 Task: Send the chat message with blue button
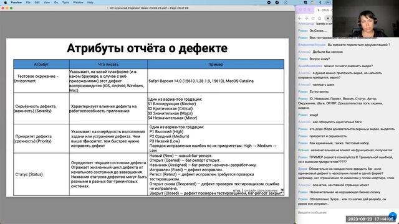393,216
